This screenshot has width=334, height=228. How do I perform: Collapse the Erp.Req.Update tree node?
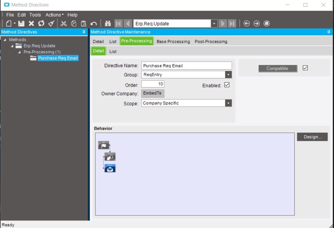(12, 46)
